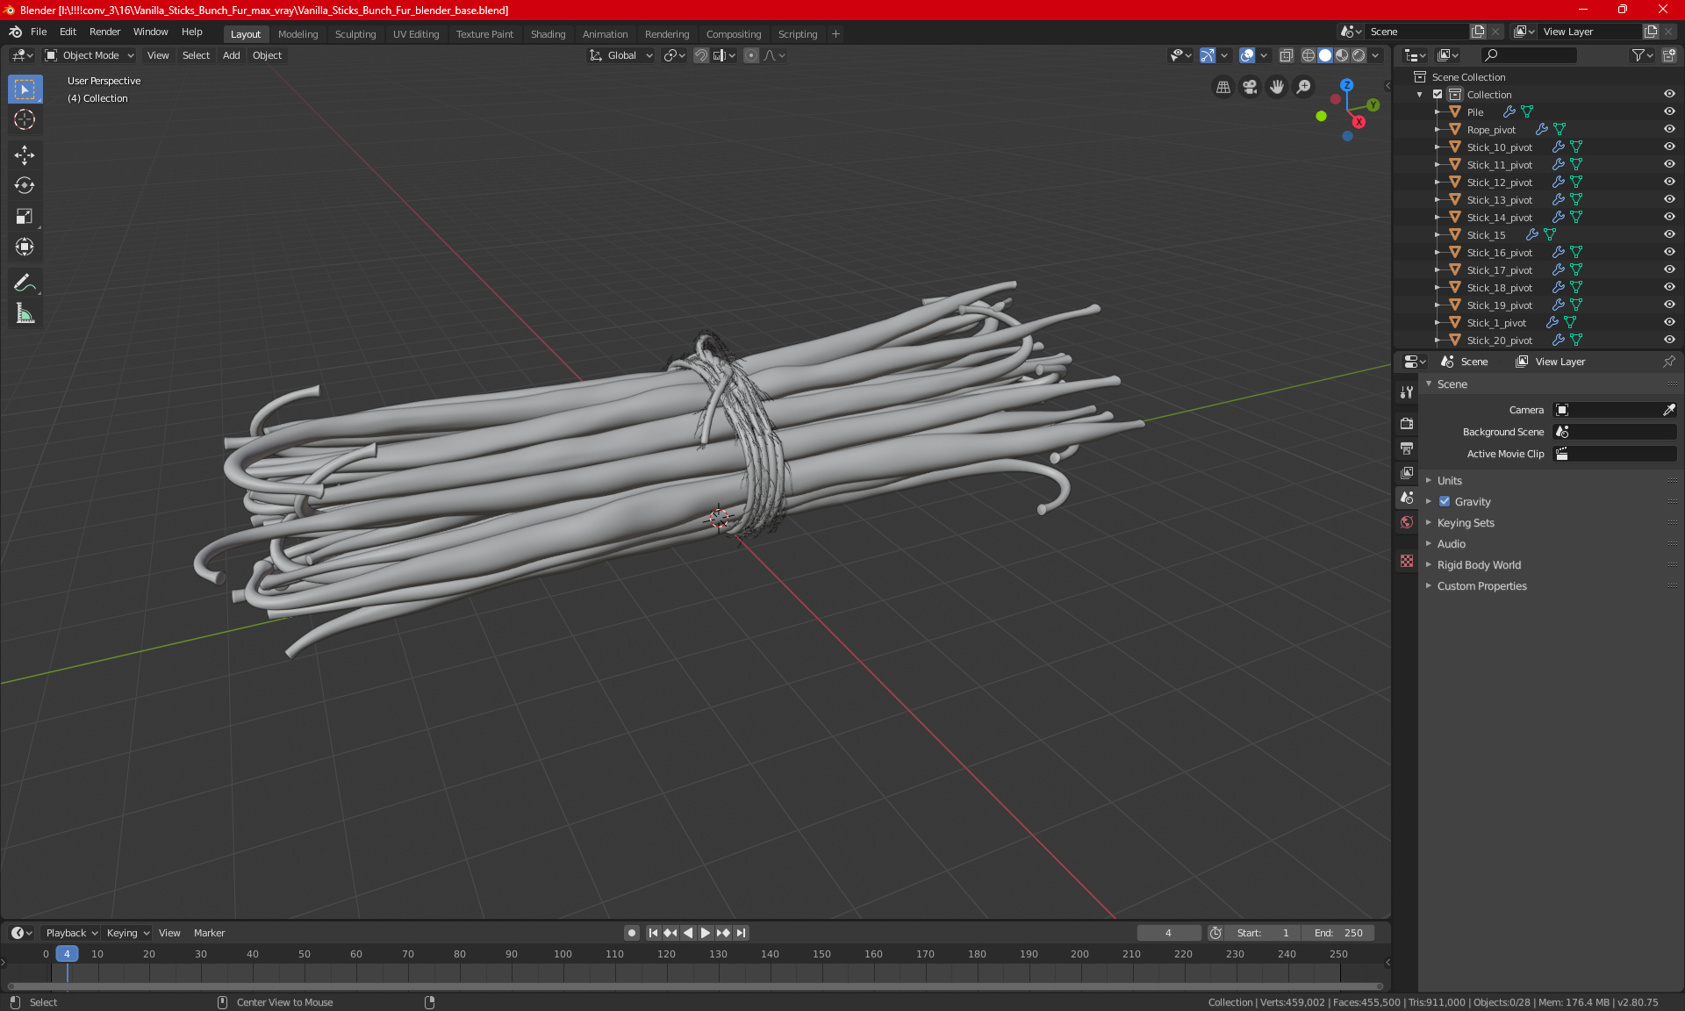This screenshot has height=1011, width=1685.
Task: Open the Active Tool settings tab icon
Action: 1407,392
